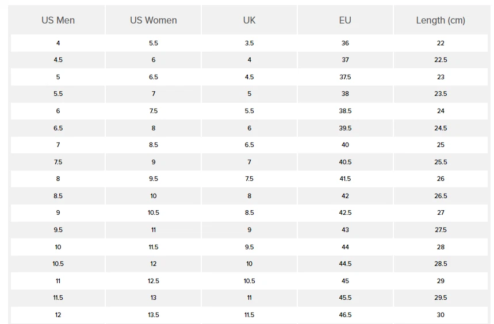Image resolution: width=494 pixels, height=324 pixels.
Task: Select the US Women column header
Action: [x=154, y=20]
